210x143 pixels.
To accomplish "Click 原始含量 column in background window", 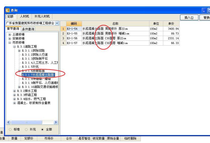I will click(113, 138).
